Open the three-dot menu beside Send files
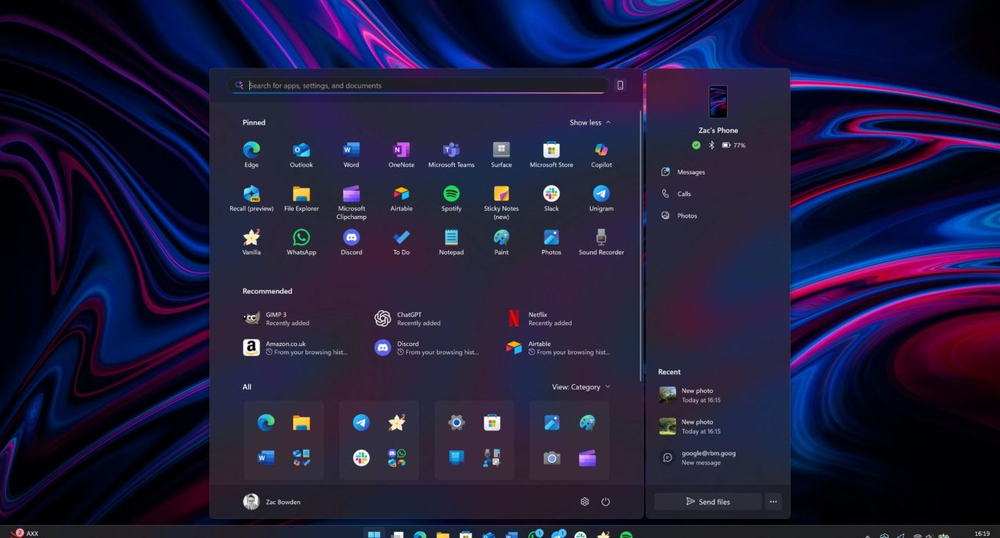This screenshot has width=1000, height=538. click(x=773, y=502)
